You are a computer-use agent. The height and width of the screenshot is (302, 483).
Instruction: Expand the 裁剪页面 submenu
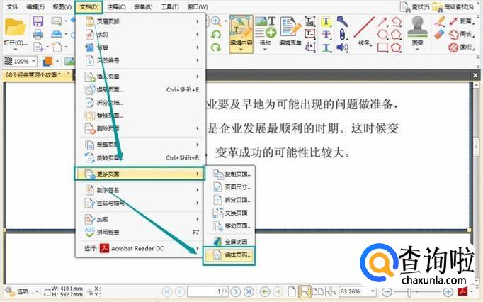coord(140,145)
